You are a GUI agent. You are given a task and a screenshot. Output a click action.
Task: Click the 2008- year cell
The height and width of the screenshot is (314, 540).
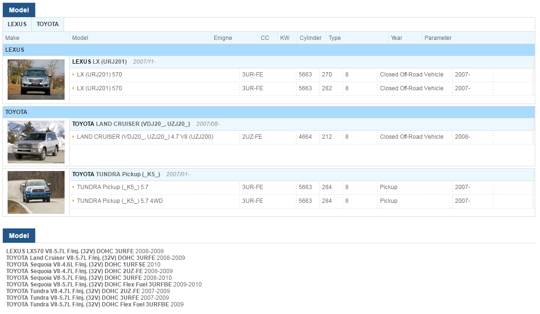463,137
